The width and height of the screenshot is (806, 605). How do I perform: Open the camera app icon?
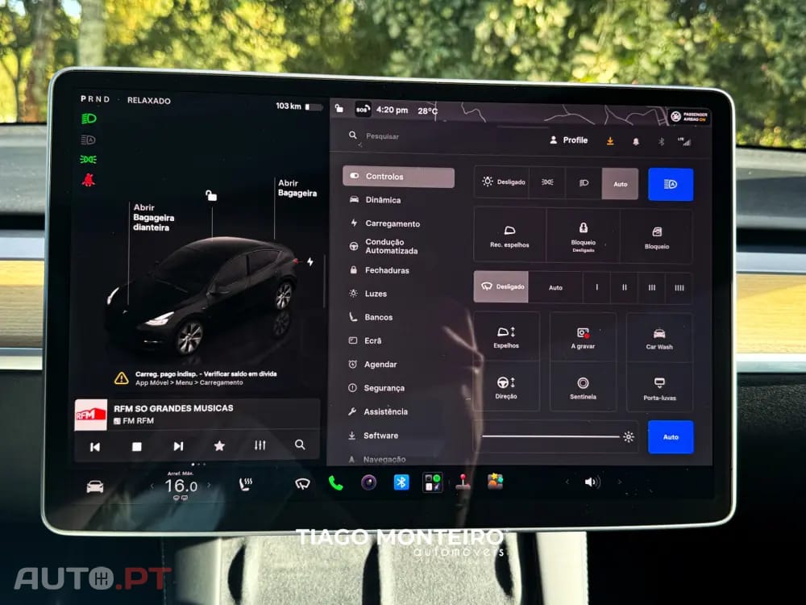(x=368, y=482)
